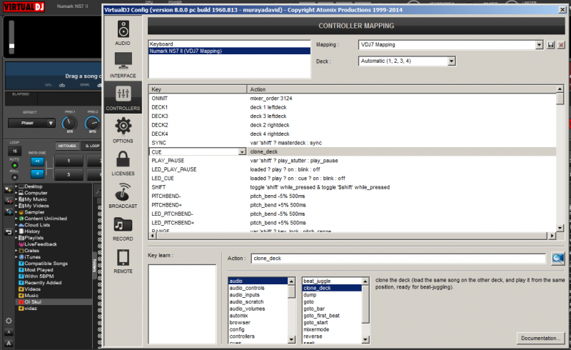The image size is (571, 350).
Task: Click the VirtualDJ logo in main window
Action: 24,6
